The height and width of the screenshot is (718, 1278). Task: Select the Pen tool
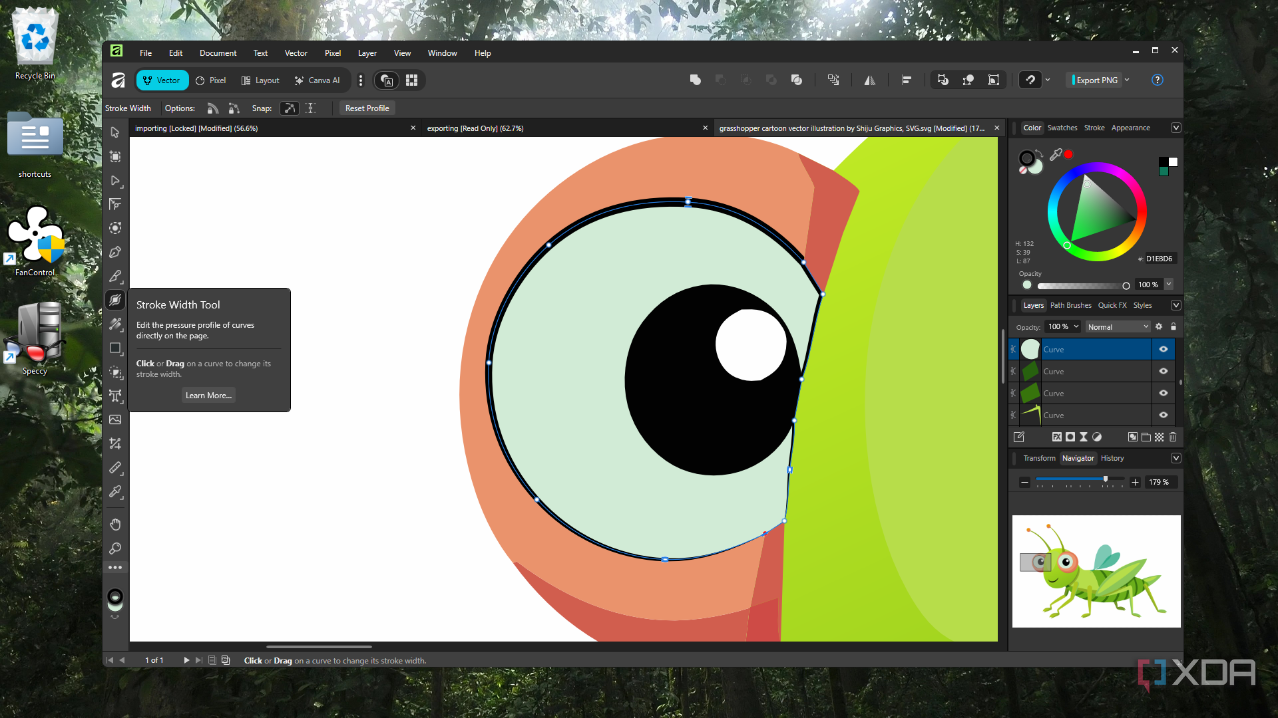[x=115, y=252]
